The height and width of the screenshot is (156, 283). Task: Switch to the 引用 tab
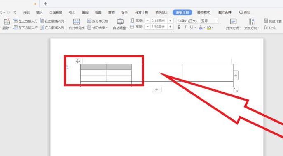(72, 12)
